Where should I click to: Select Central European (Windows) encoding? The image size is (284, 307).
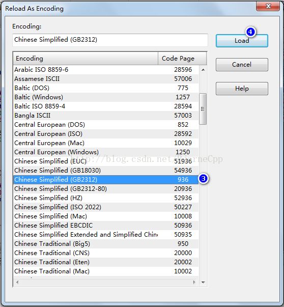pyautogui.click(x=106, y=152)
